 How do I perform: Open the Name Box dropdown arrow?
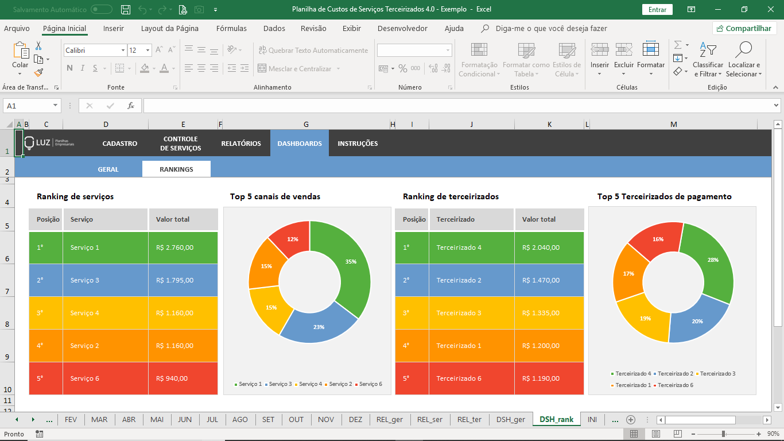coord(56,106)
